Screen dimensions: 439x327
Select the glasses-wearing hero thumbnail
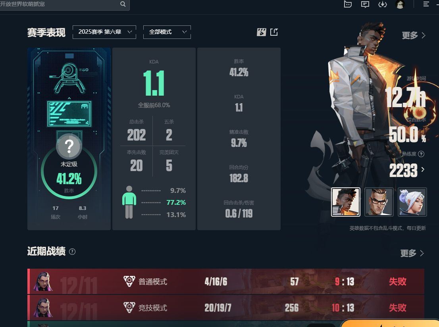click(x=379, y=202)
